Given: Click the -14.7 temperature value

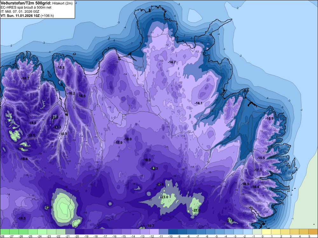Looking at the screenshot, I should pos(172,62).
